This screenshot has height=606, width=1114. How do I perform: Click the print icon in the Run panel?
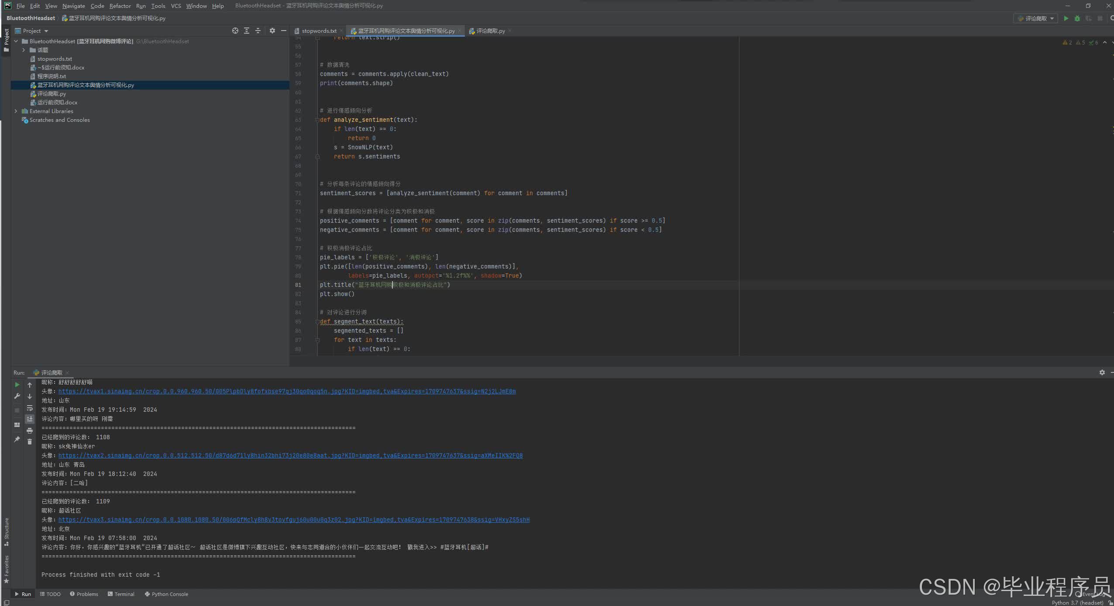click(30, 430)
